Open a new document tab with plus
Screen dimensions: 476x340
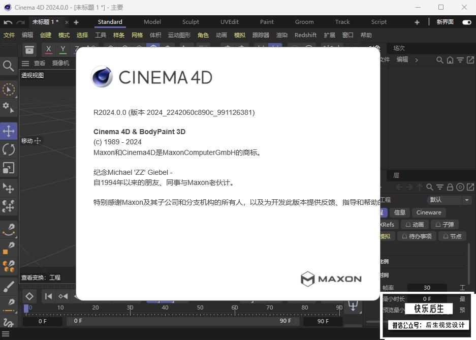click(x=76, y=22)
